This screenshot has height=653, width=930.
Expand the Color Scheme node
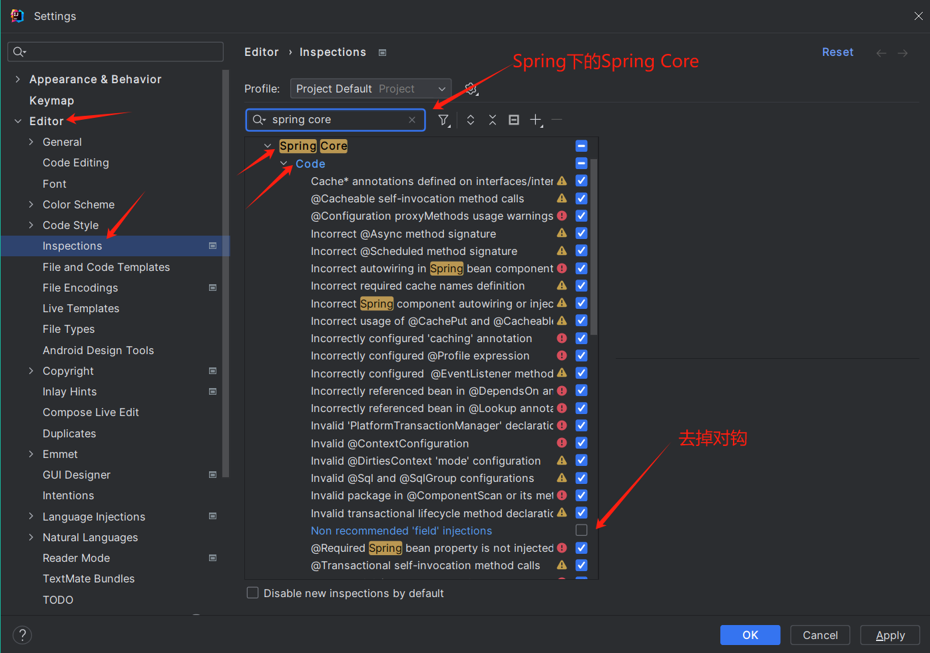point(31,204)
